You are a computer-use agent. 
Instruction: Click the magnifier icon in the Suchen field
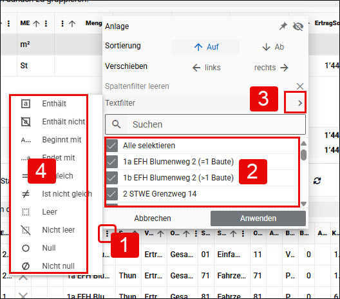click(116, 124)
